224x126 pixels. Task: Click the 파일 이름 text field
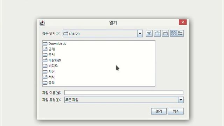click(124, 92)
